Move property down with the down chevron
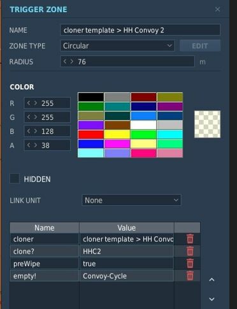237x309 pixels. [x=212, y=299]
